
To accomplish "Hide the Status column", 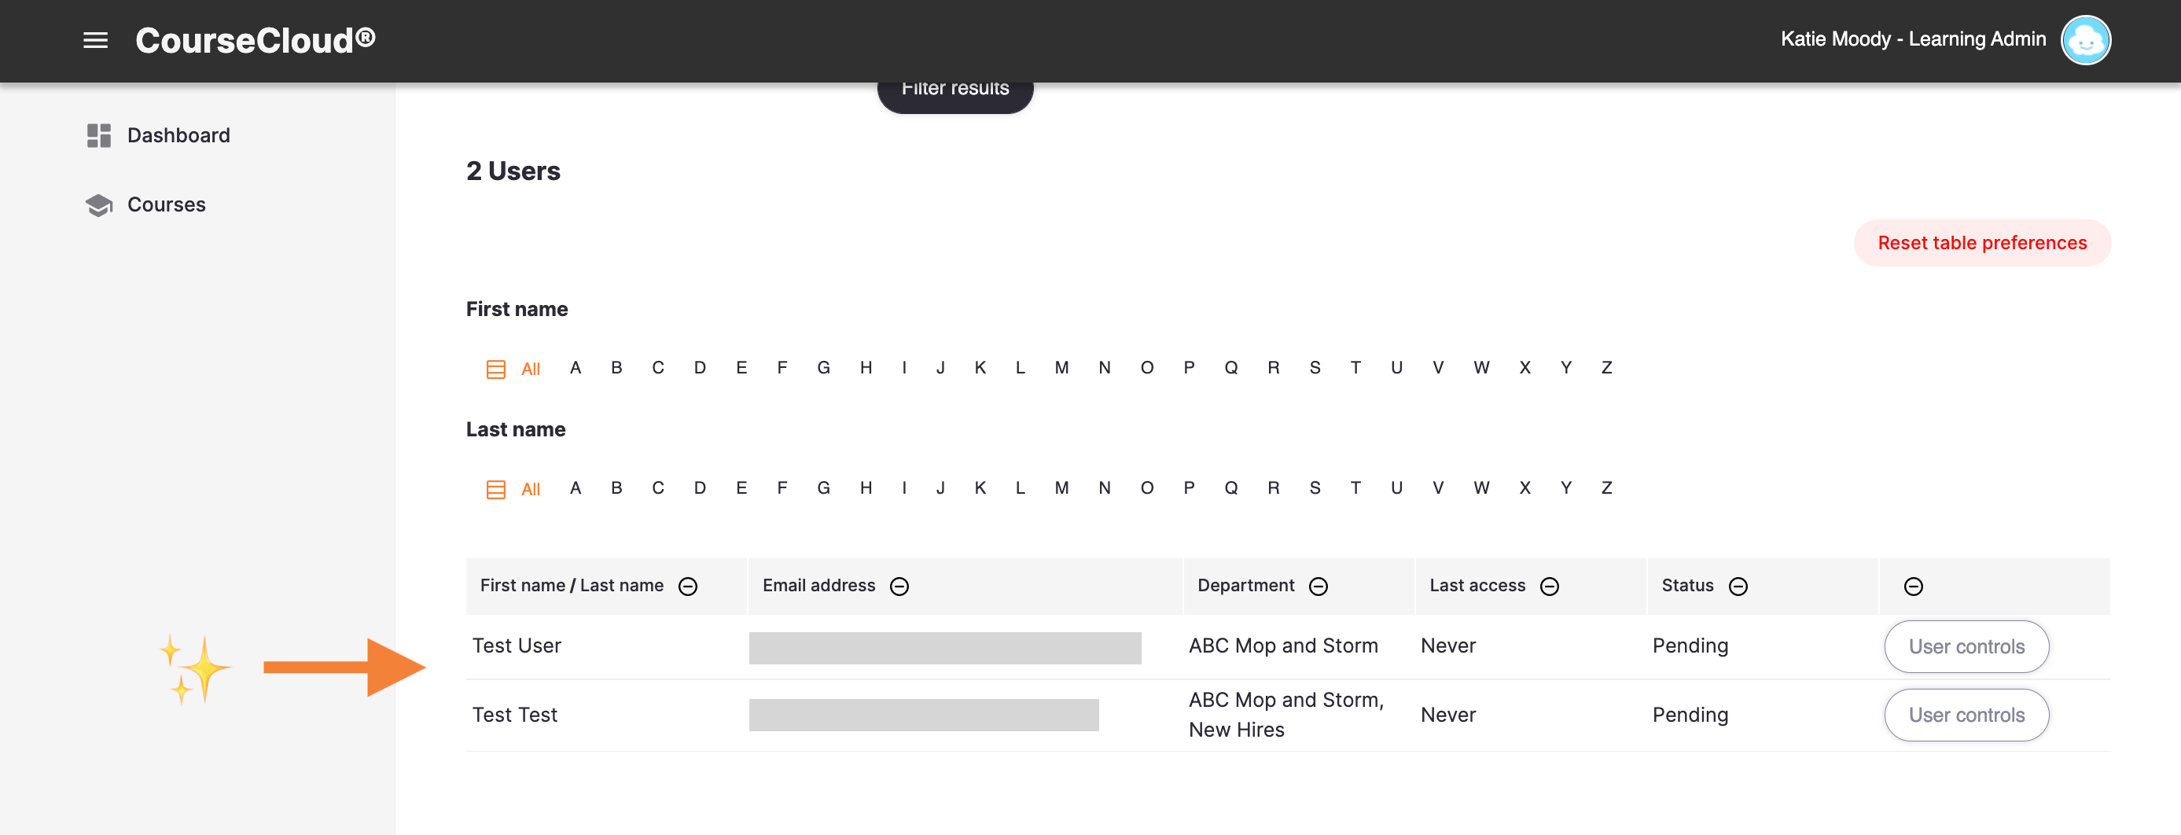I will pyautogui.click(x=1738, y=586).
